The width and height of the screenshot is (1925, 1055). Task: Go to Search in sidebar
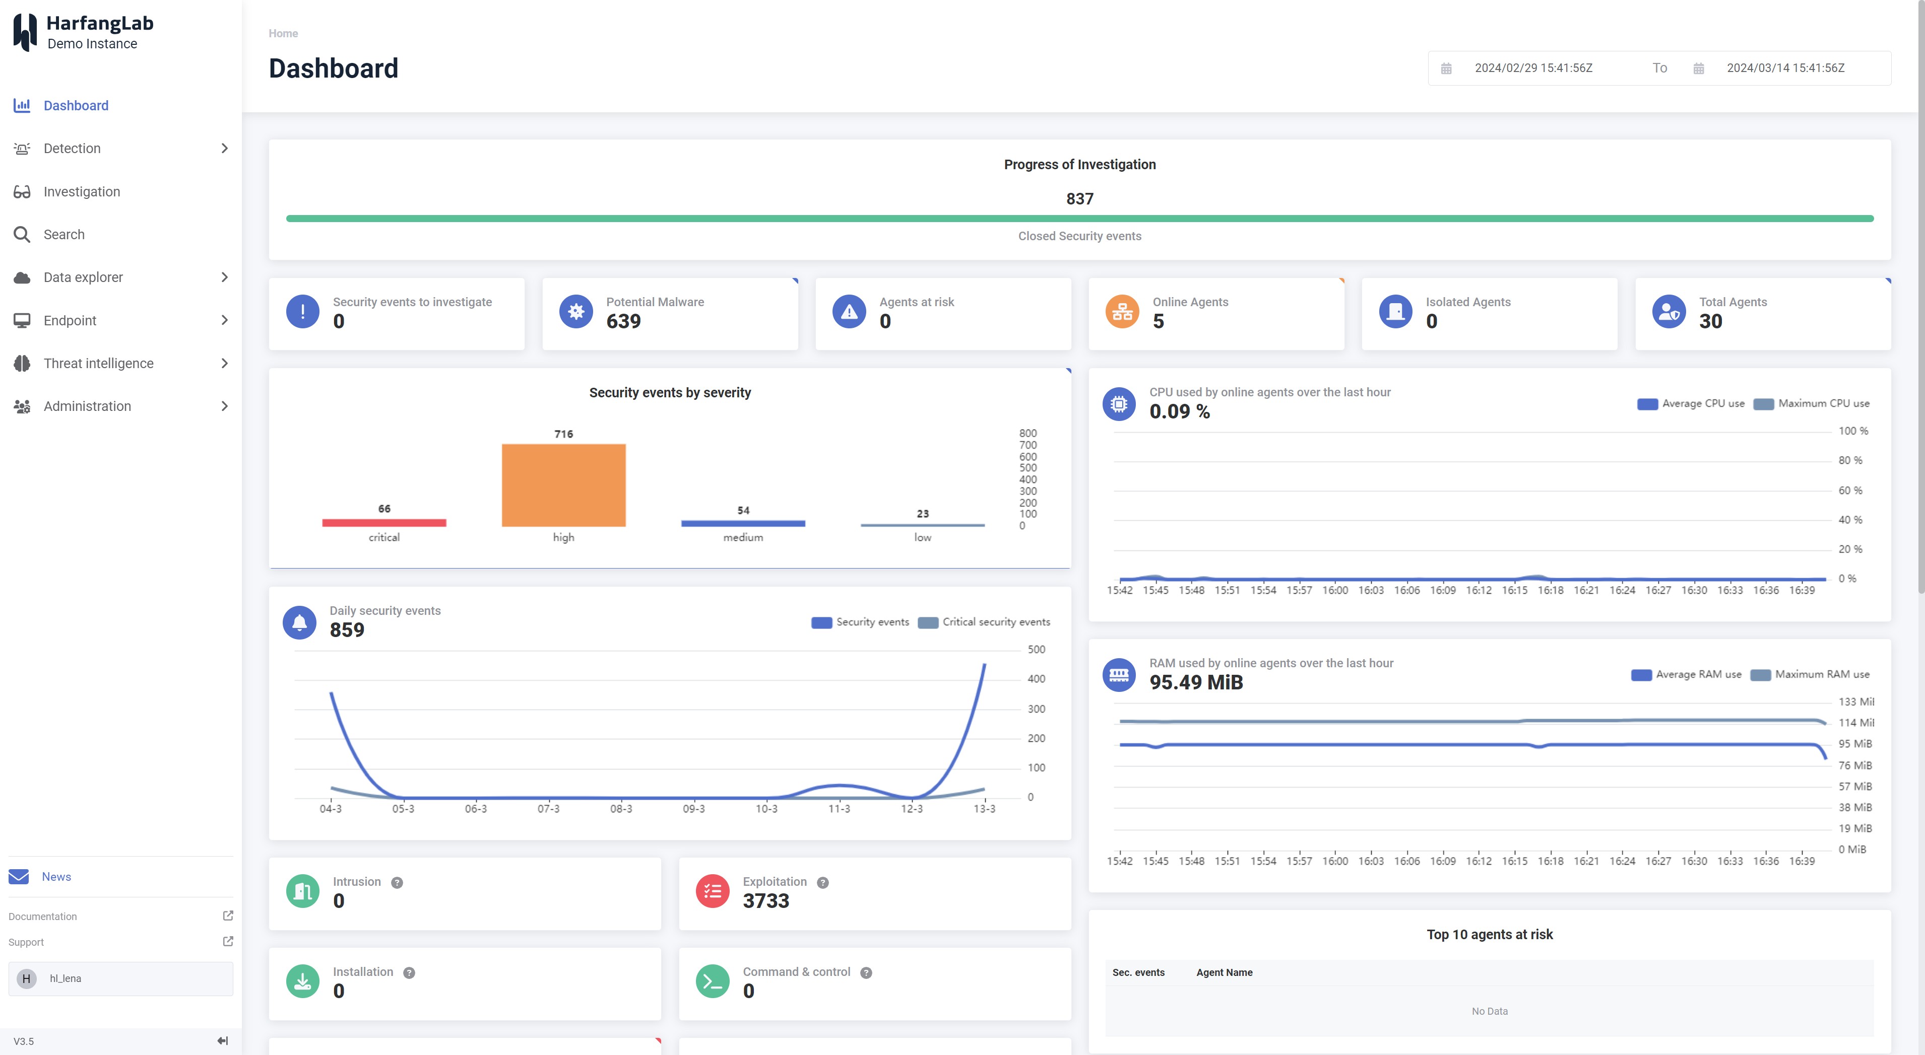[x=63, y=235]
